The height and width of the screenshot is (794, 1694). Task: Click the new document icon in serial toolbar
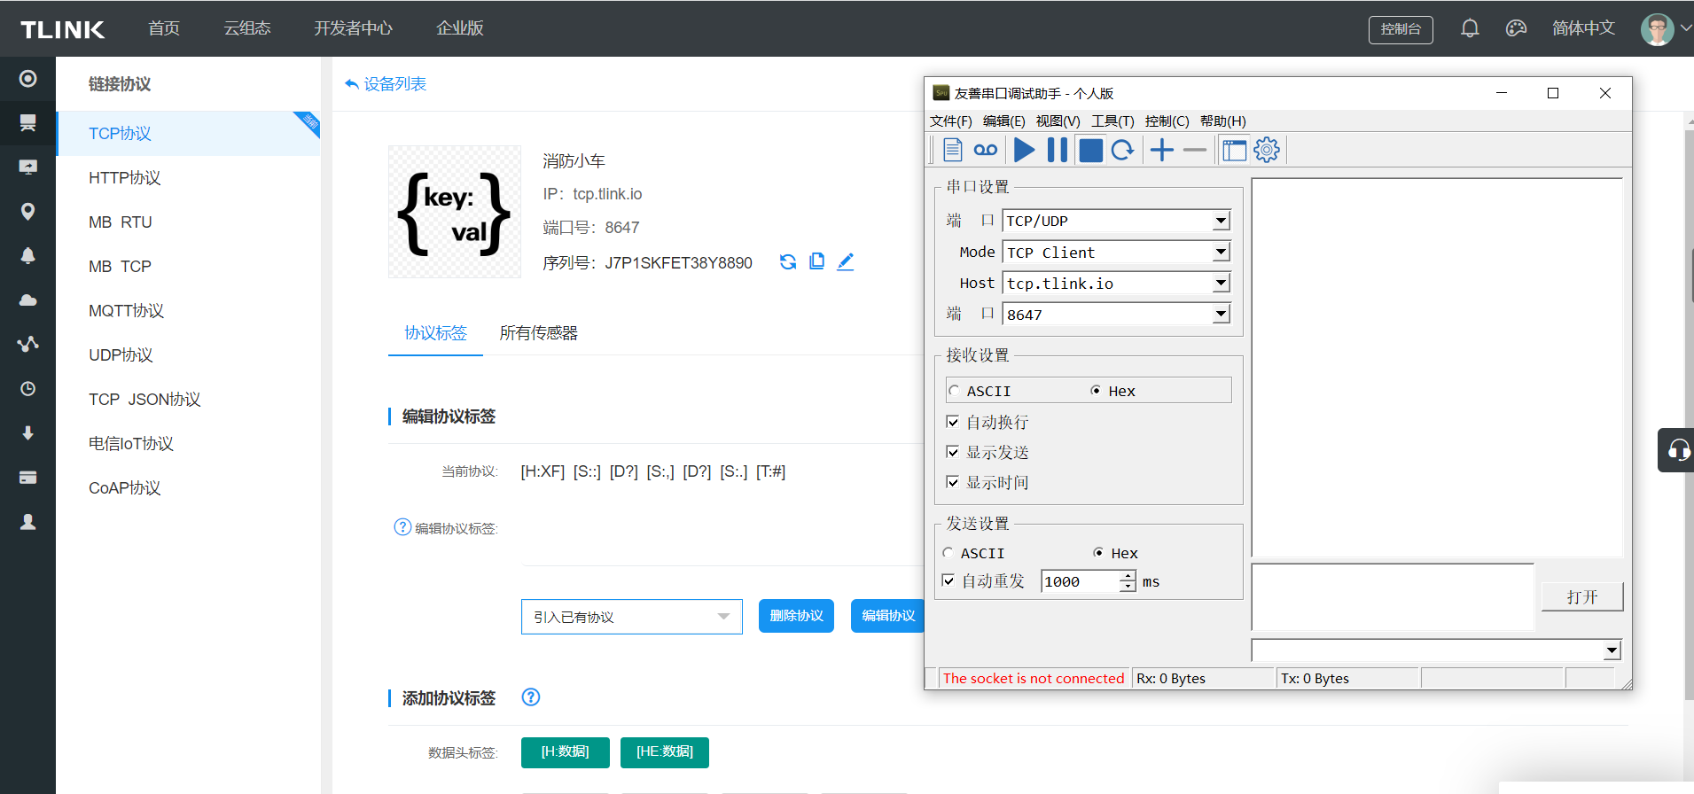(x=952, y=150)
